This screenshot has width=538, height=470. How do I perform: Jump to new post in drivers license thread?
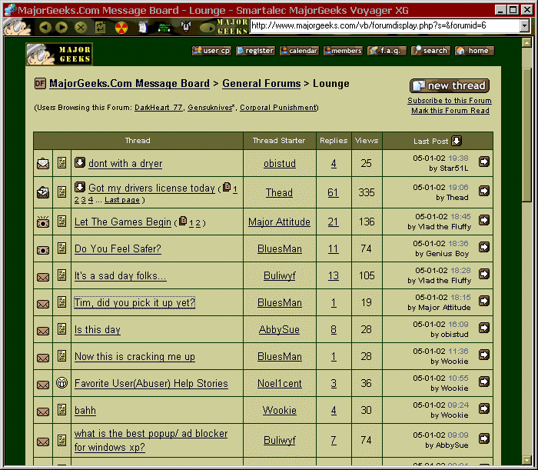(80, 187)
